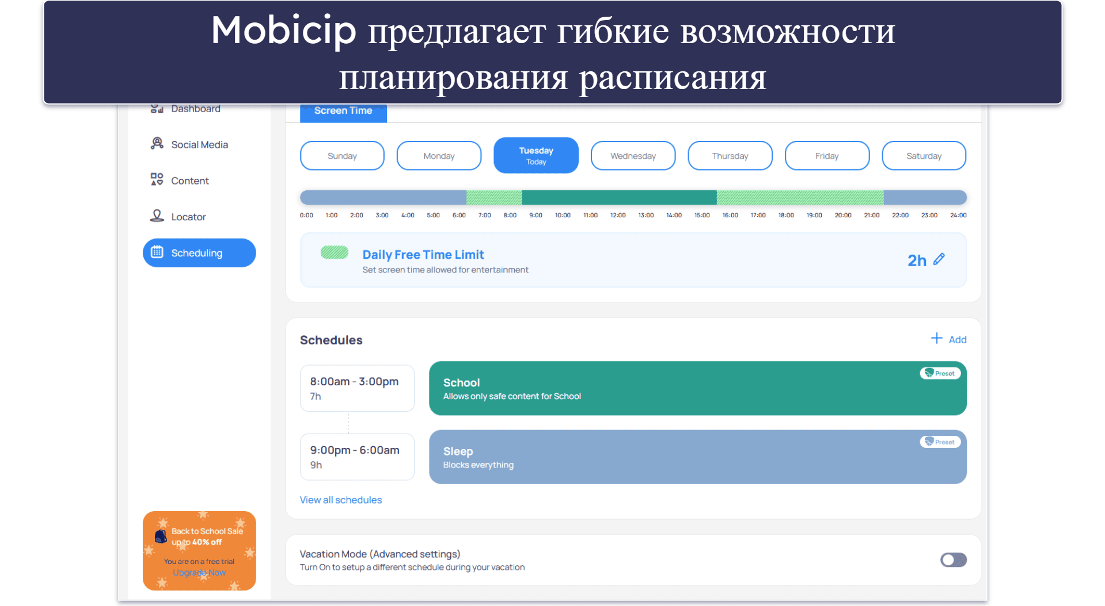Image resolution: width=1105 pixels, height=606 pixels.
Task: Open Social Media from the sidebar
Action: coord(199,144)
